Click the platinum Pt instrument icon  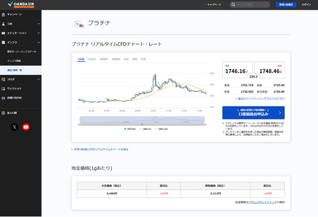point(79,24)
